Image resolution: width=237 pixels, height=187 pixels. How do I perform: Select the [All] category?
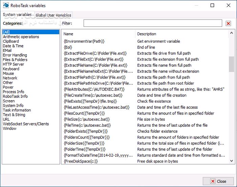(x=31, y=32)
